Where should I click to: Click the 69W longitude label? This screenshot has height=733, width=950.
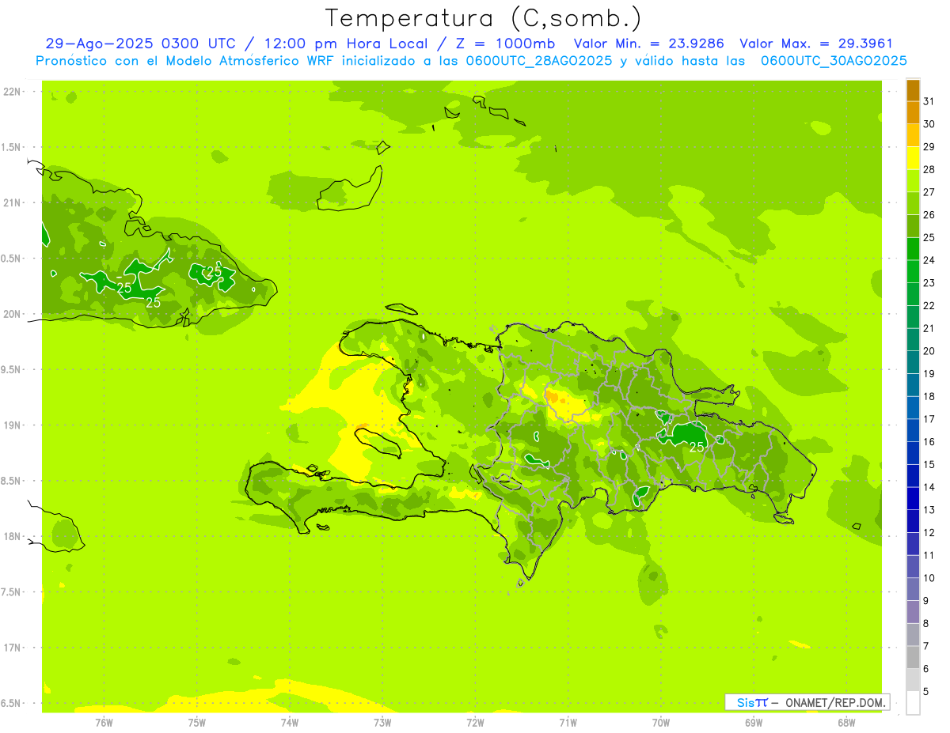(754, 722)
